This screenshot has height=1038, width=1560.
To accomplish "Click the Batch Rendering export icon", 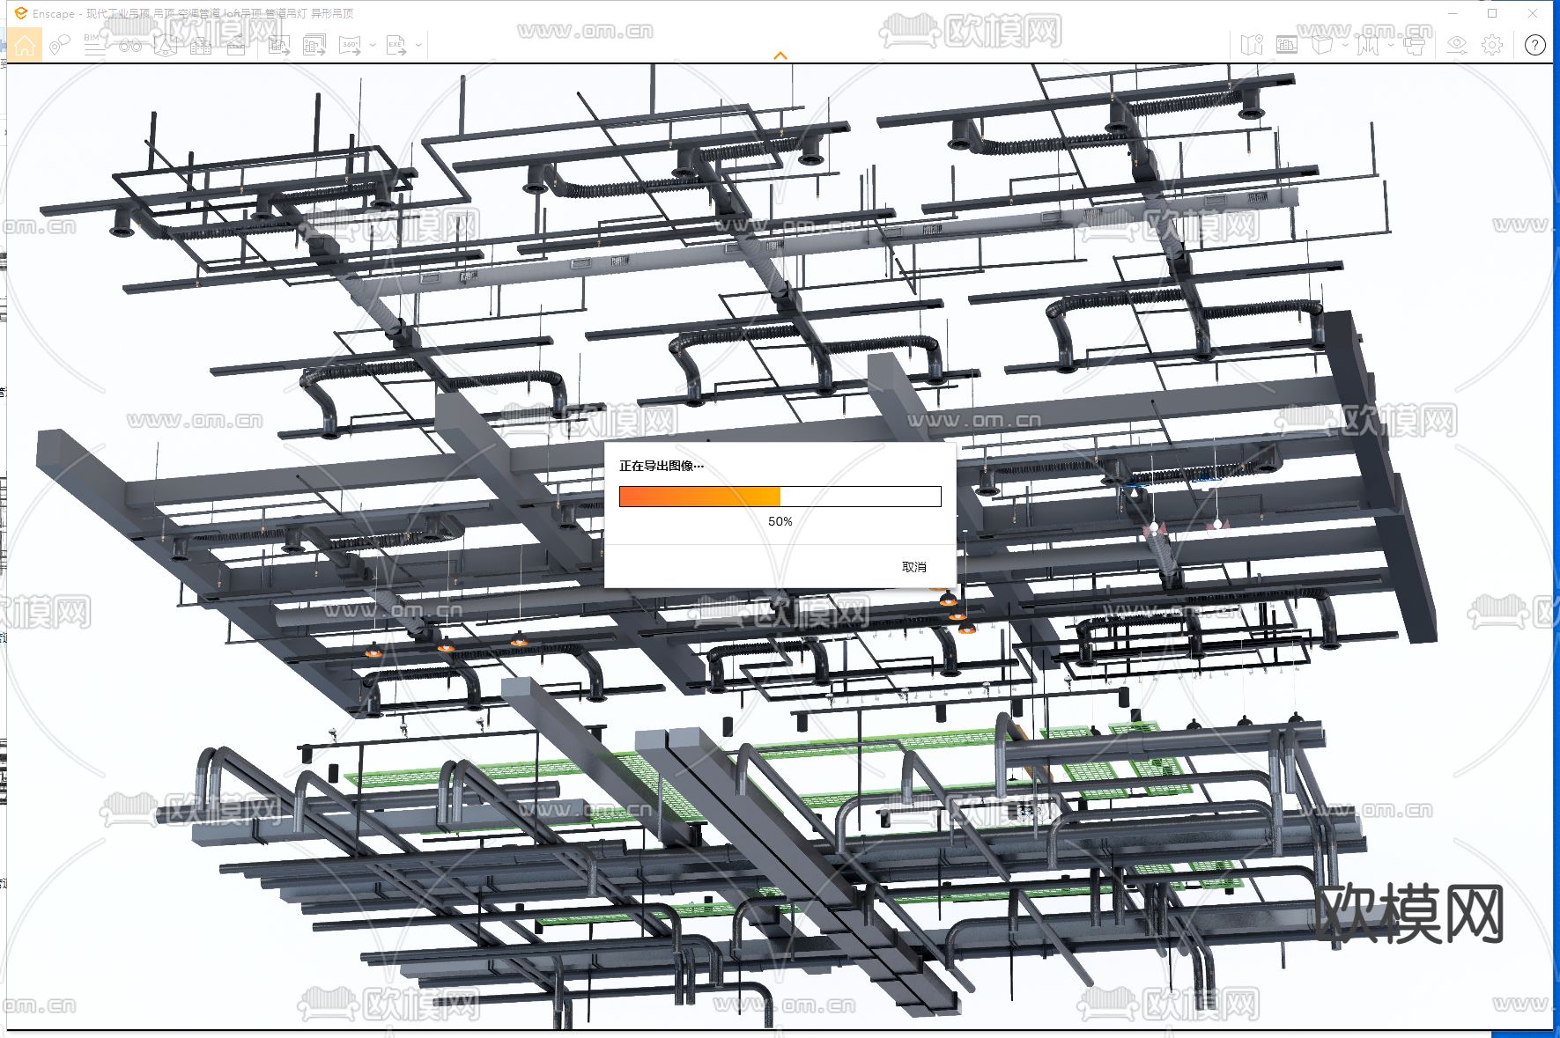I will coord(314,45).
